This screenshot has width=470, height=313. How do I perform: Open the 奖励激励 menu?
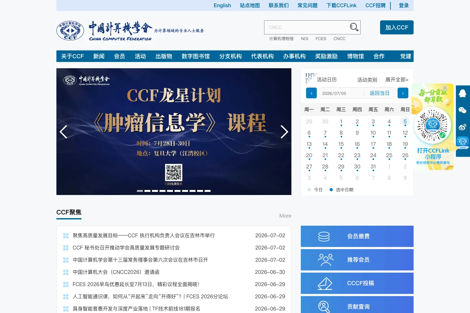click(x=326, y=56)
